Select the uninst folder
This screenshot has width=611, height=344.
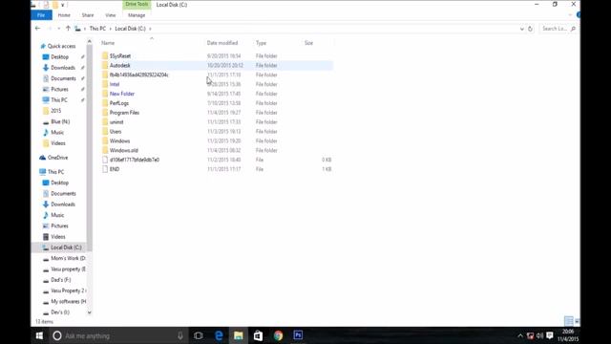[116, 122]
